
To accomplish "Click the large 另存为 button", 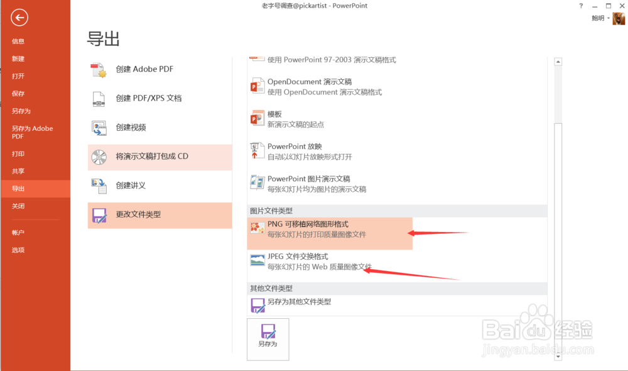I will [268, 340].
